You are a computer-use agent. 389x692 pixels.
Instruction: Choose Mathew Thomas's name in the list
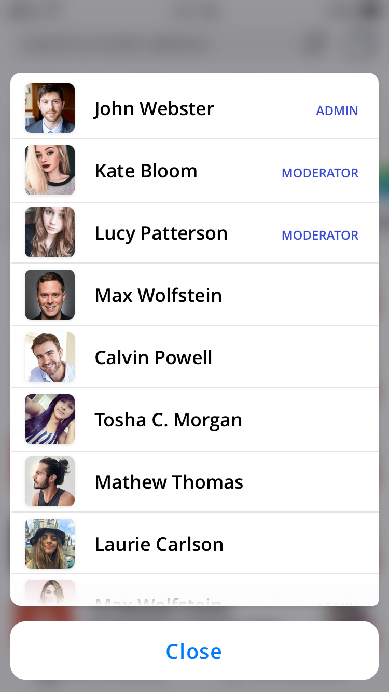pyautogui.click(x=169, y=482)
